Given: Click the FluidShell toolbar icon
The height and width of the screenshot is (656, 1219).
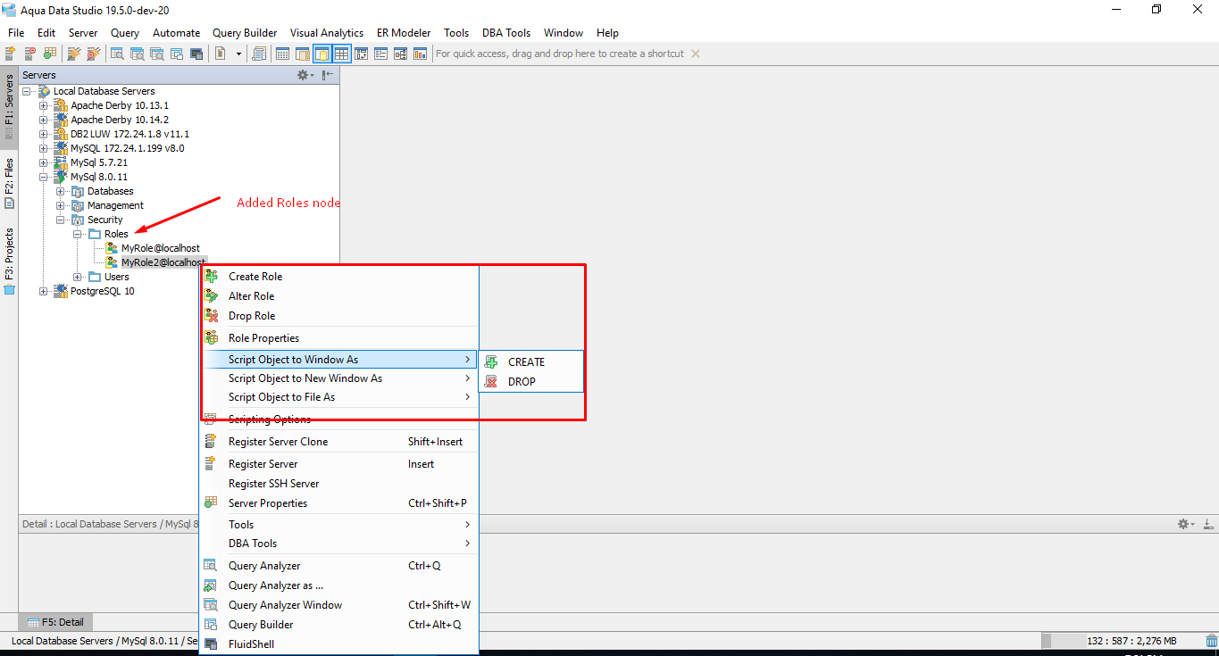Looking at the screenshot, I should point(196,54).
